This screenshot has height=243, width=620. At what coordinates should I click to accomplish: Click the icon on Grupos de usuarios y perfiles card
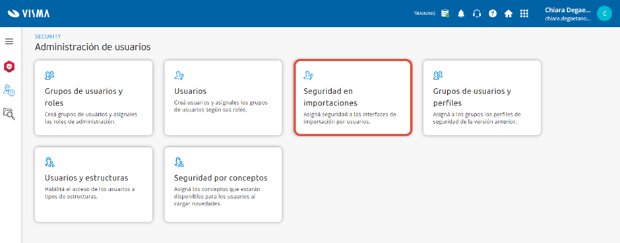point(438,75)
